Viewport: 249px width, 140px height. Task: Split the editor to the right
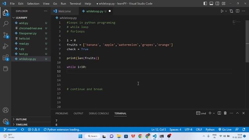[238, 11]
